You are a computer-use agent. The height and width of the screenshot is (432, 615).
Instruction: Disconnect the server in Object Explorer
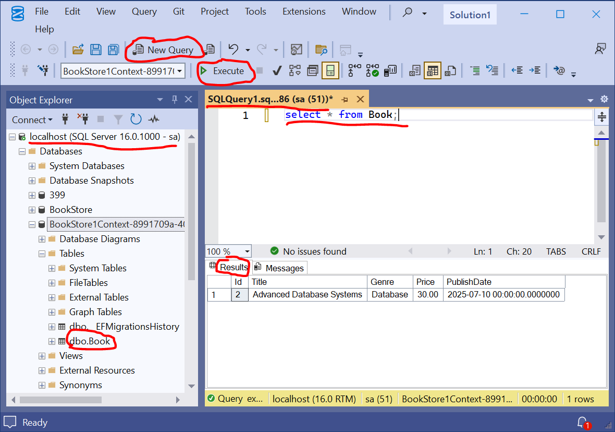83,119
